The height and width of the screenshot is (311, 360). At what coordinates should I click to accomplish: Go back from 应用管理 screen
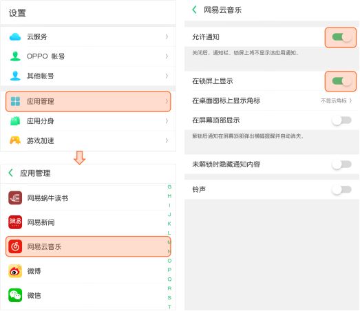pos(10,173)
